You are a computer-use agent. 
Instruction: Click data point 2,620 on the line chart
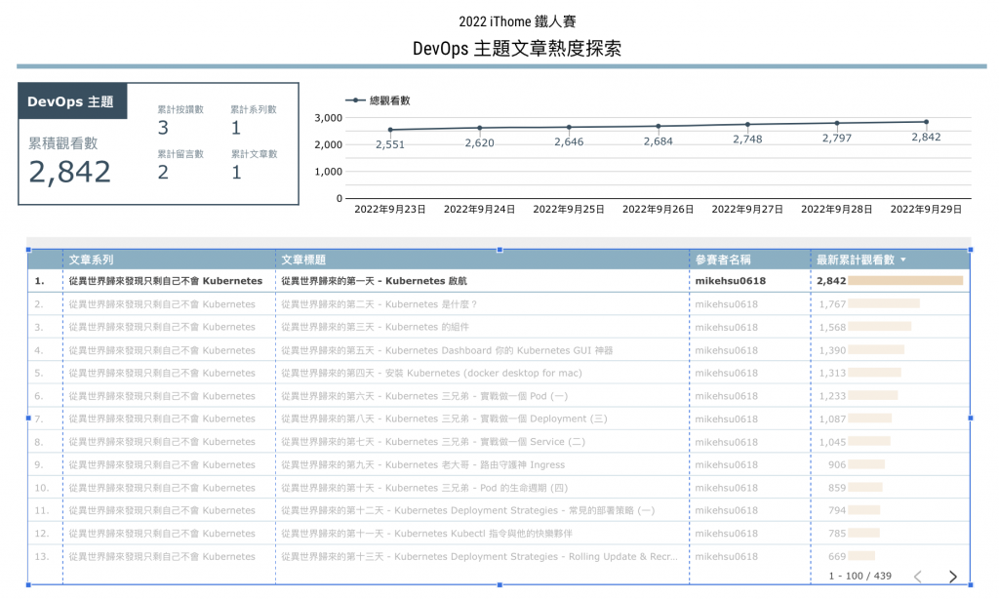[x=480, y=128]
